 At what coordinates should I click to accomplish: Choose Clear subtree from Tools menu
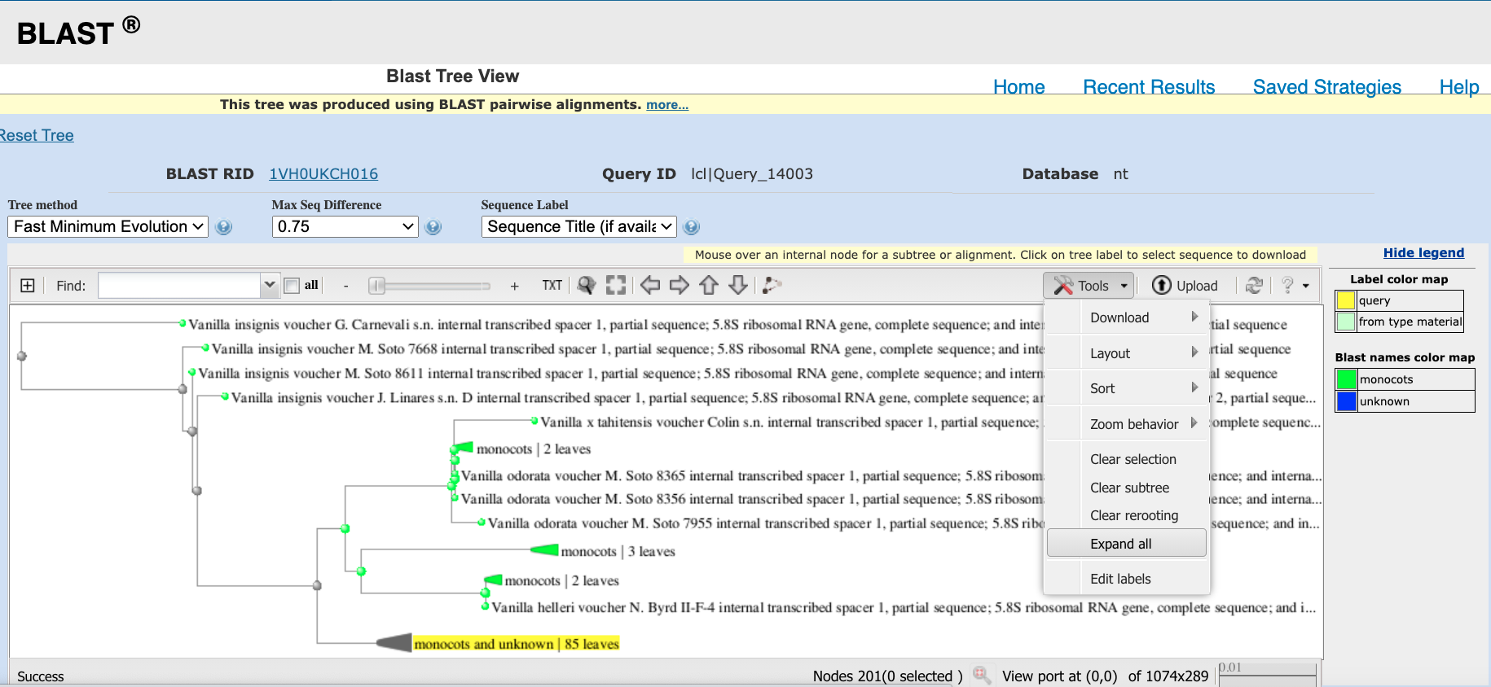[1127, 488]
